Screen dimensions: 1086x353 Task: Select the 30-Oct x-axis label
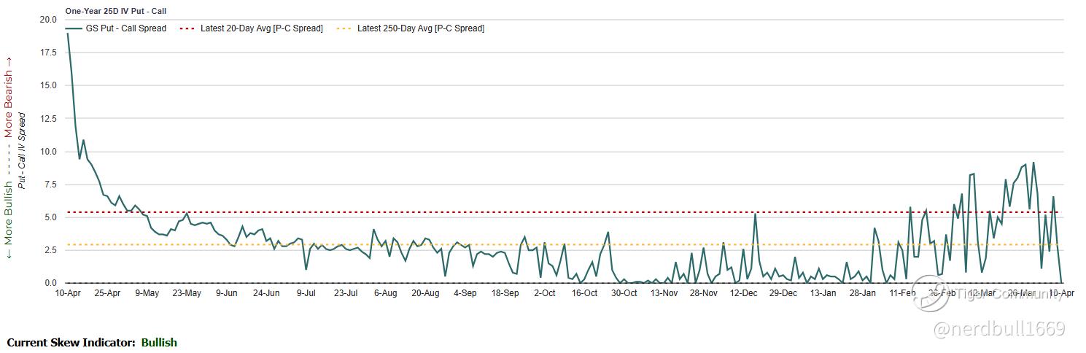pos(624,293)
